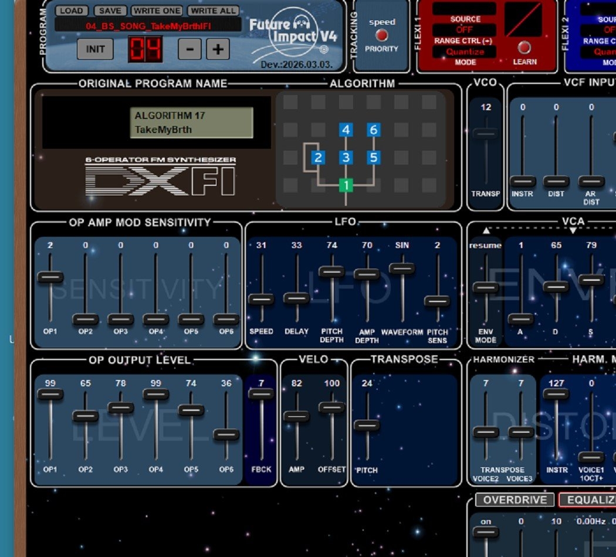Select operator 5 in the algorithm grid

(374, 157)
